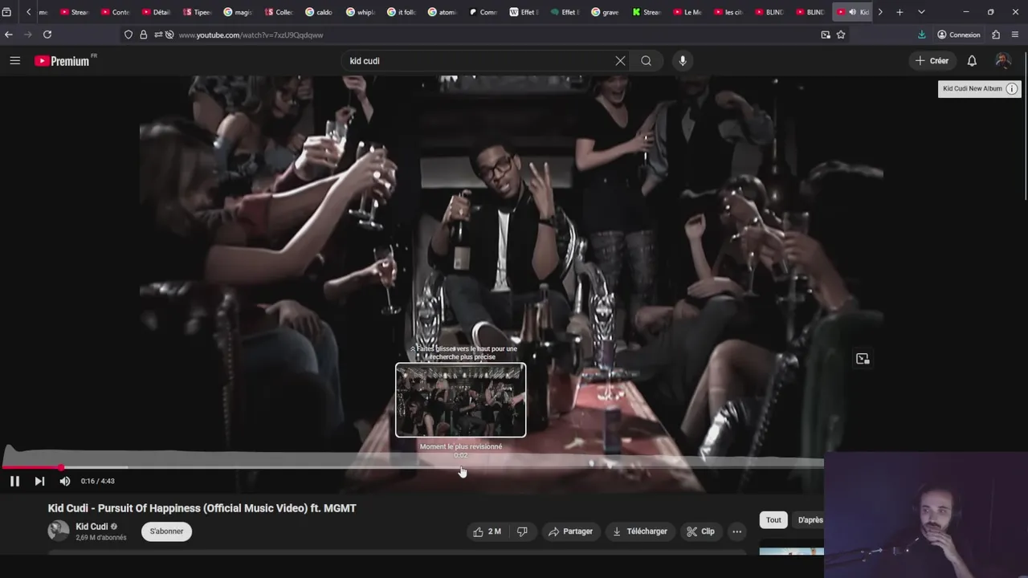The width and height of the screenshot is (1028, 578).
Task: Dislike the video
Action: [523, 531]
